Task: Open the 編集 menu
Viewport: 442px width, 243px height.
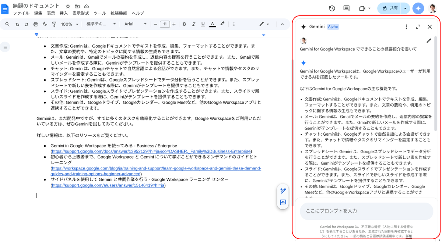Action: point(38,13)
